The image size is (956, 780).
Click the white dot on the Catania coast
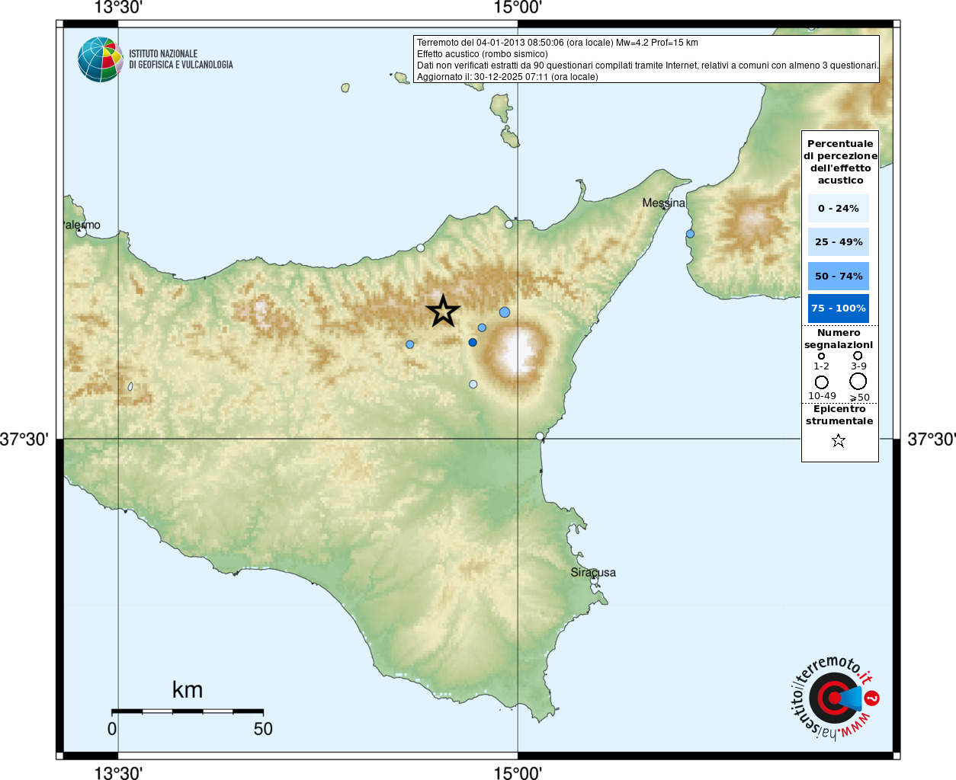[x=540, y=436]
